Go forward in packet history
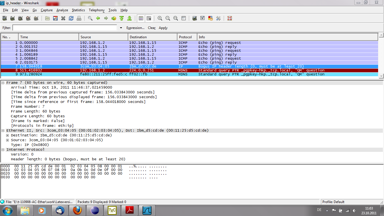This screenshot has width=384, height=216. (x=106, y=18)
